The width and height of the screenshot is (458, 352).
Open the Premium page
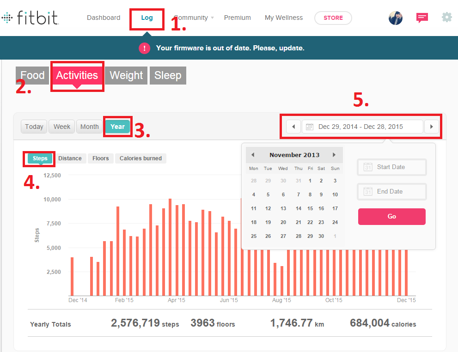(x=237, y=18)
